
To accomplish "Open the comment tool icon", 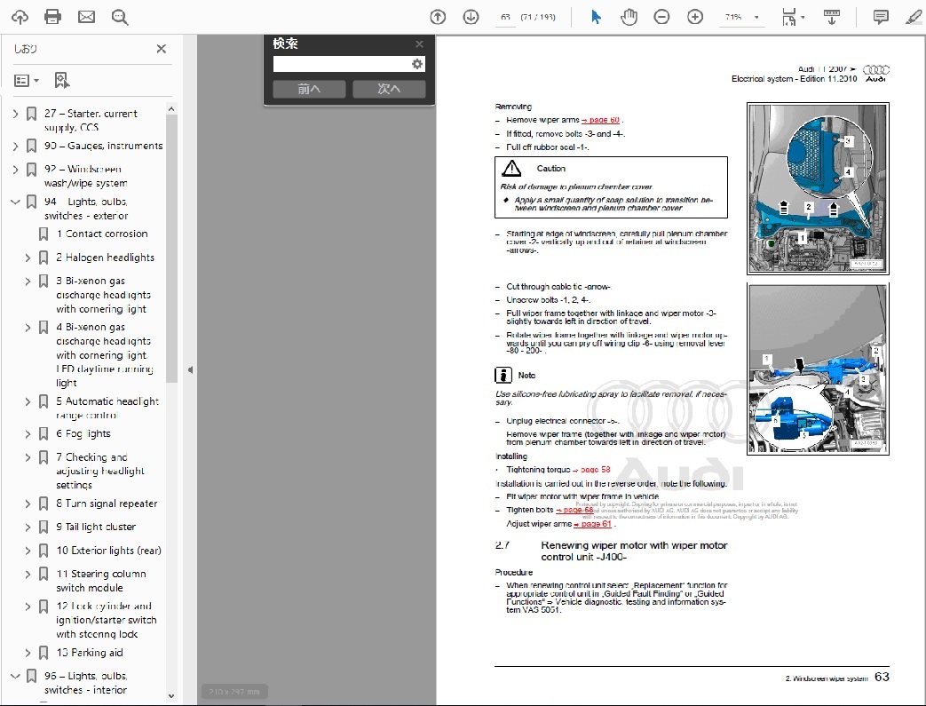I will [880, 17].
